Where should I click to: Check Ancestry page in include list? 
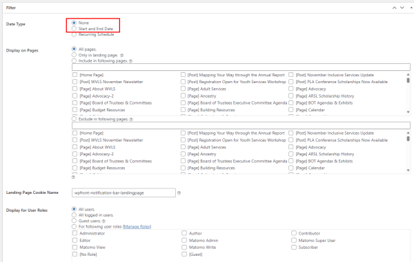[x=184, y=96]
